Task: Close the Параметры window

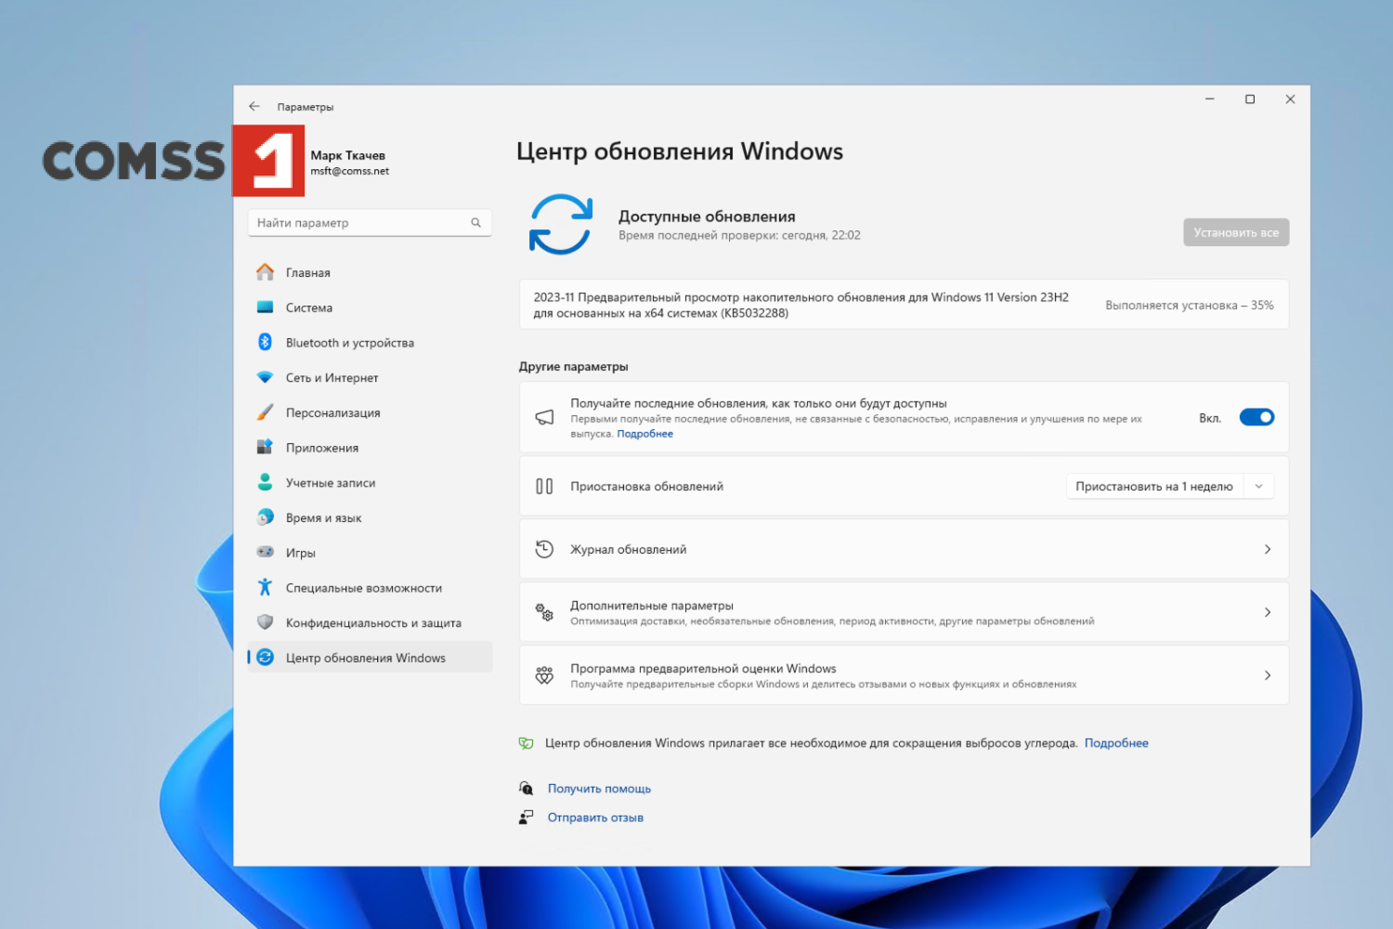Action: [x=1290, y=99]
